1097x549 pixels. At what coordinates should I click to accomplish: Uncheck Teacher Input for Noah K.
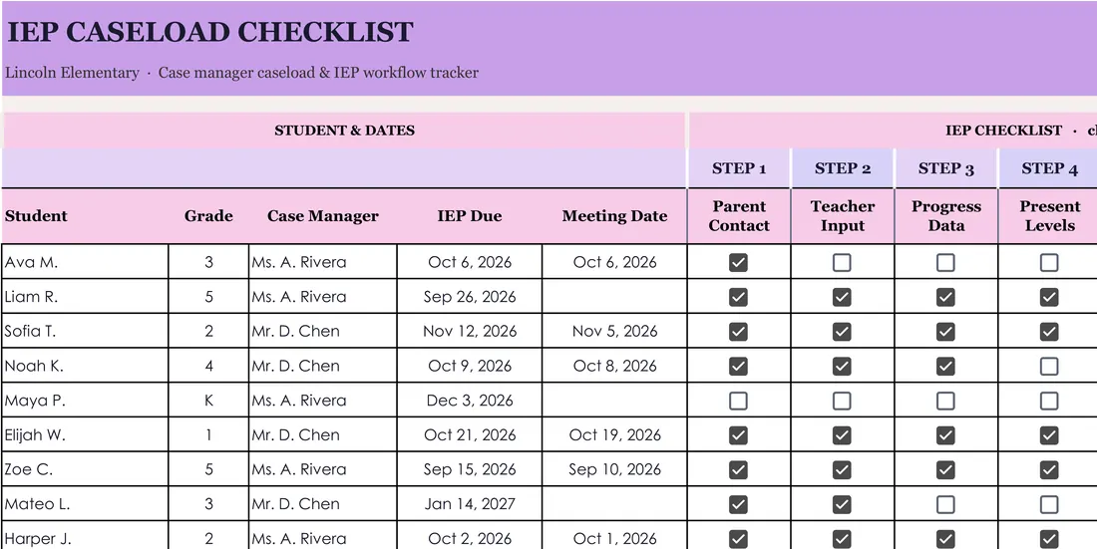(x=842, y=366)
